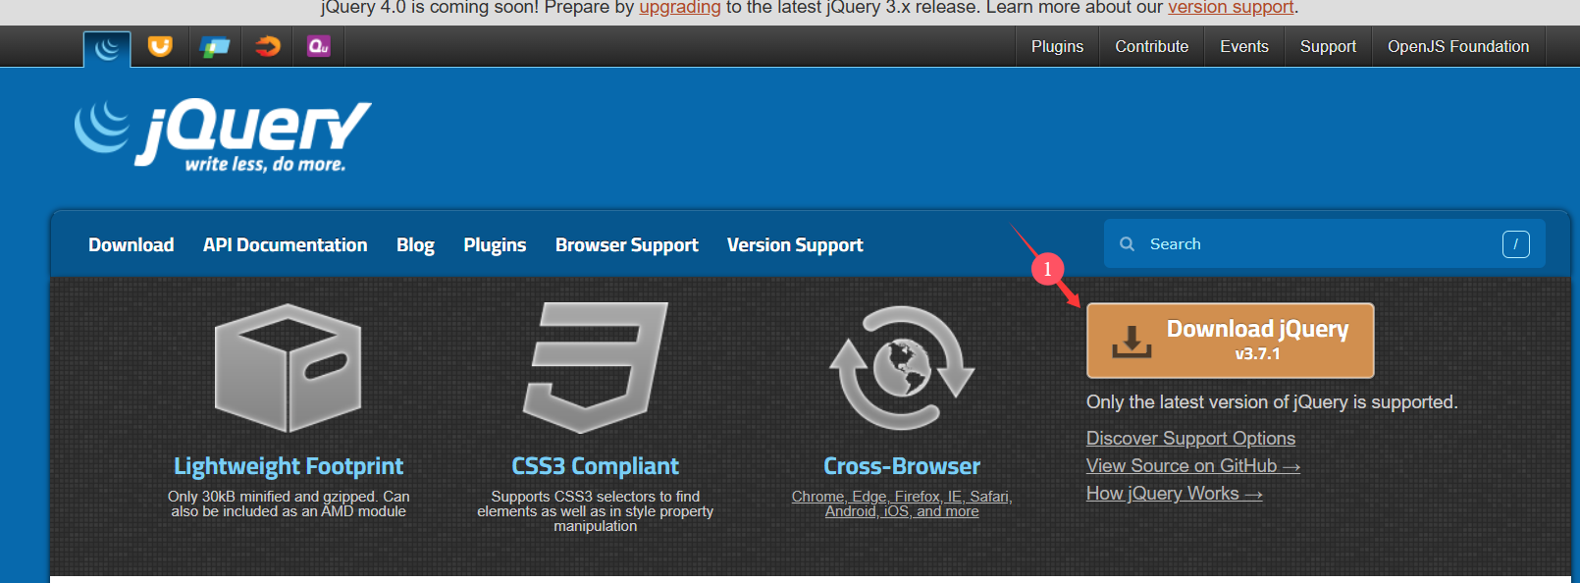Image resolution: width=1580 pixels, height=583 pixels.
Task: Click the Cross-Browser globe icon
Action: click(902, 368)
